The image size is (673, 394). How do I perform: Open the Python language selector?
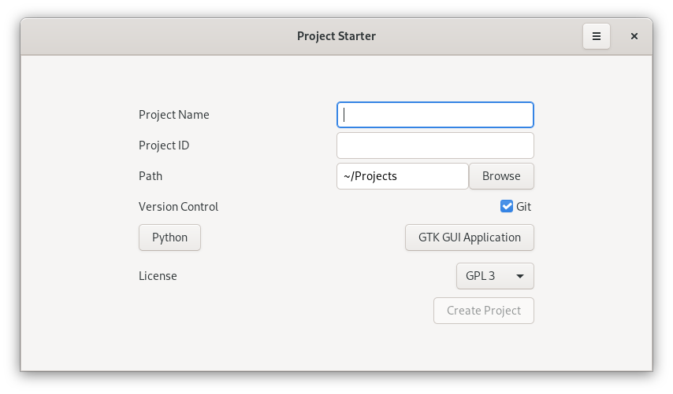tap(170, 238)
